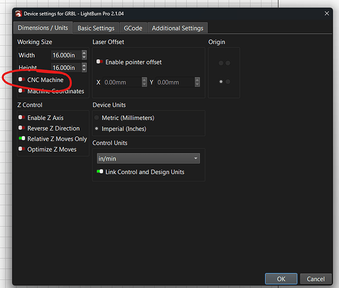Switch to the Basic Settings tab
The height and width of the screenshot is (288, 339).
coord(96,28)
